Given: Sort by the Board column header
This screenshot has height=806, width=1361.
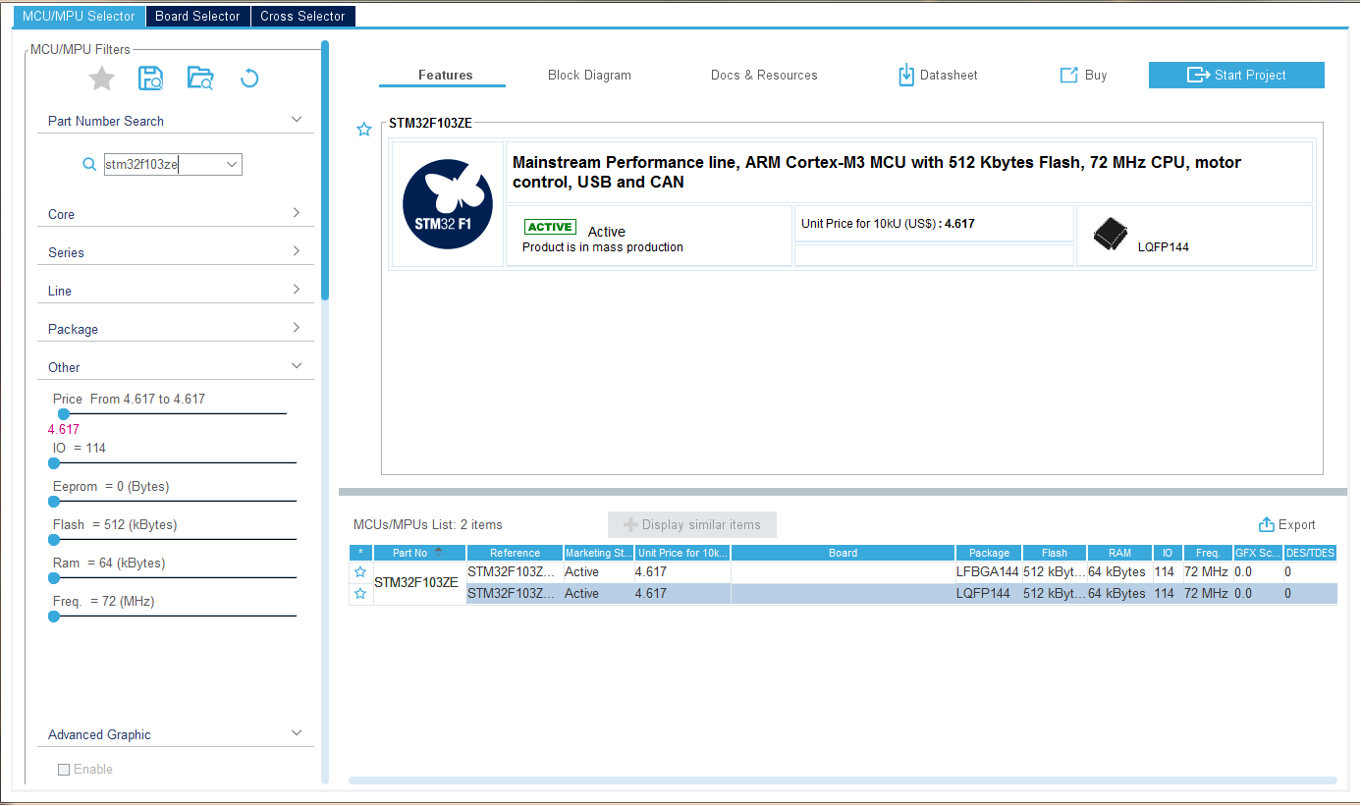Looking at the screenshot, I should pyautogui.click(x=843, y=553).
